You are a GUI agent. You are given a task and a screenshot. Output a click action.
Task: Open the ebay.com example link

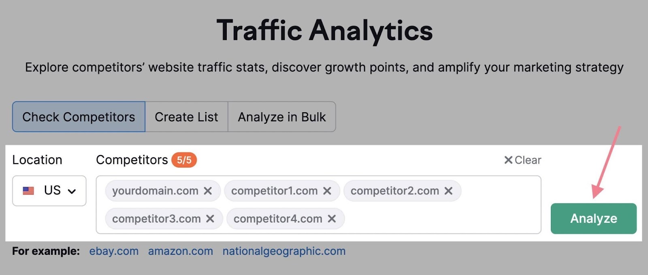click(x=113, y=251)
